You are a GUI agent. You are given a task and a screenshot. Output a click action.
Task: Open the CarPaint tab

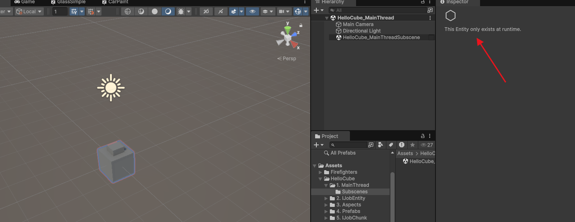pyautogui.click(x=115, y=2)
